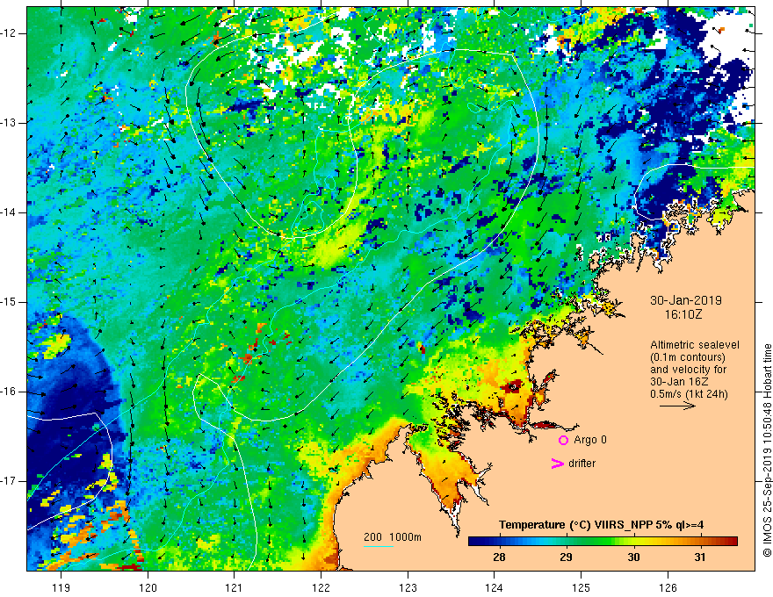Image resolution: width=773 pixels, height=597 pixels.
Task: Click longitude axis label 126
Action: [x=668, y=587]
